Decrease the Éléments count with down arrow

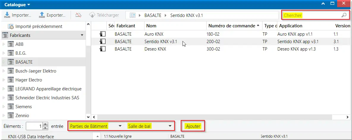click(45, 128)
